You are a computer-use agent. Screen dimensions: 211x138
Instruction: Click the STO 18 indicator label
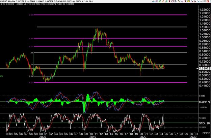pos(205,123)
